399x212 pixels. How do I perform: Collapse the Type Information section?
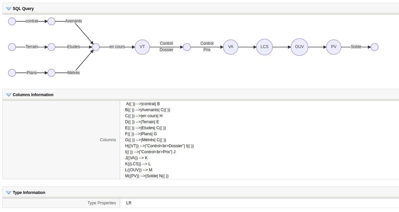point(9,193)
